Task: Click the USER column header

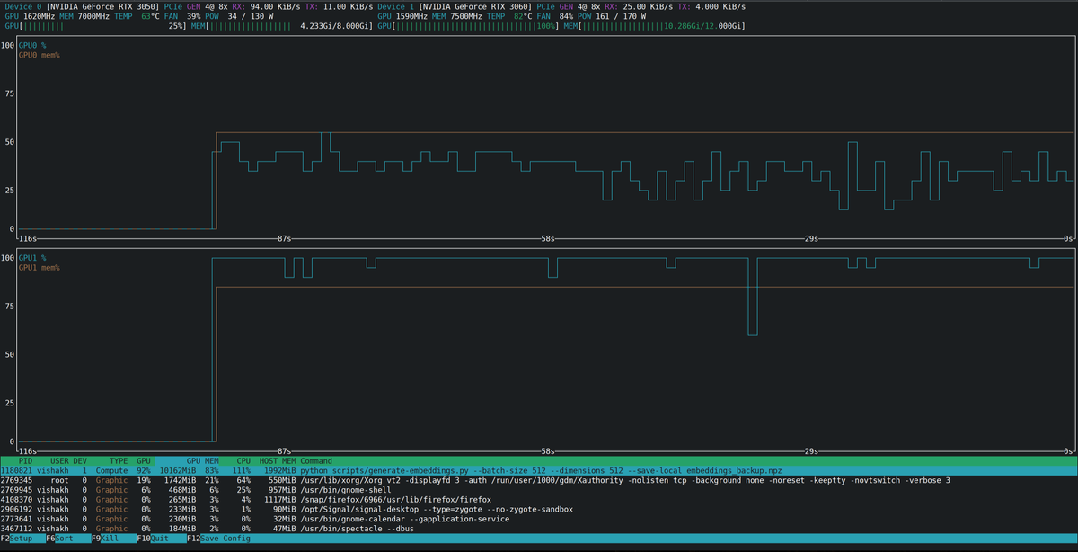Action: click(59, 460)
